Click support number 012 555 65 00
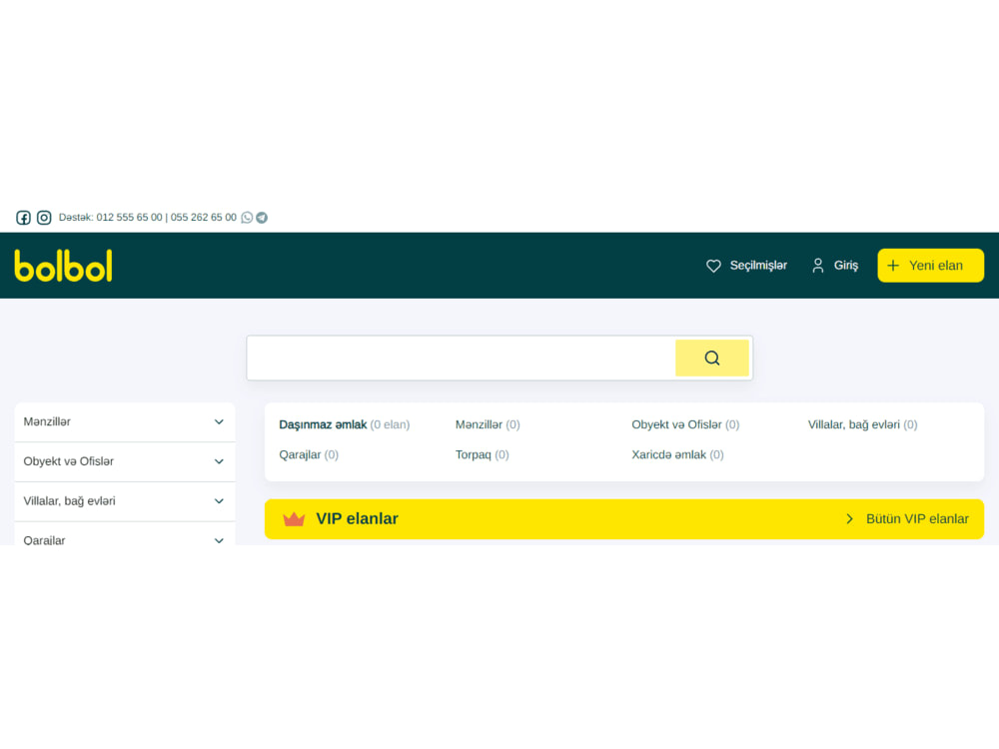This screenshot has width=999, height=749. point(129,217)
